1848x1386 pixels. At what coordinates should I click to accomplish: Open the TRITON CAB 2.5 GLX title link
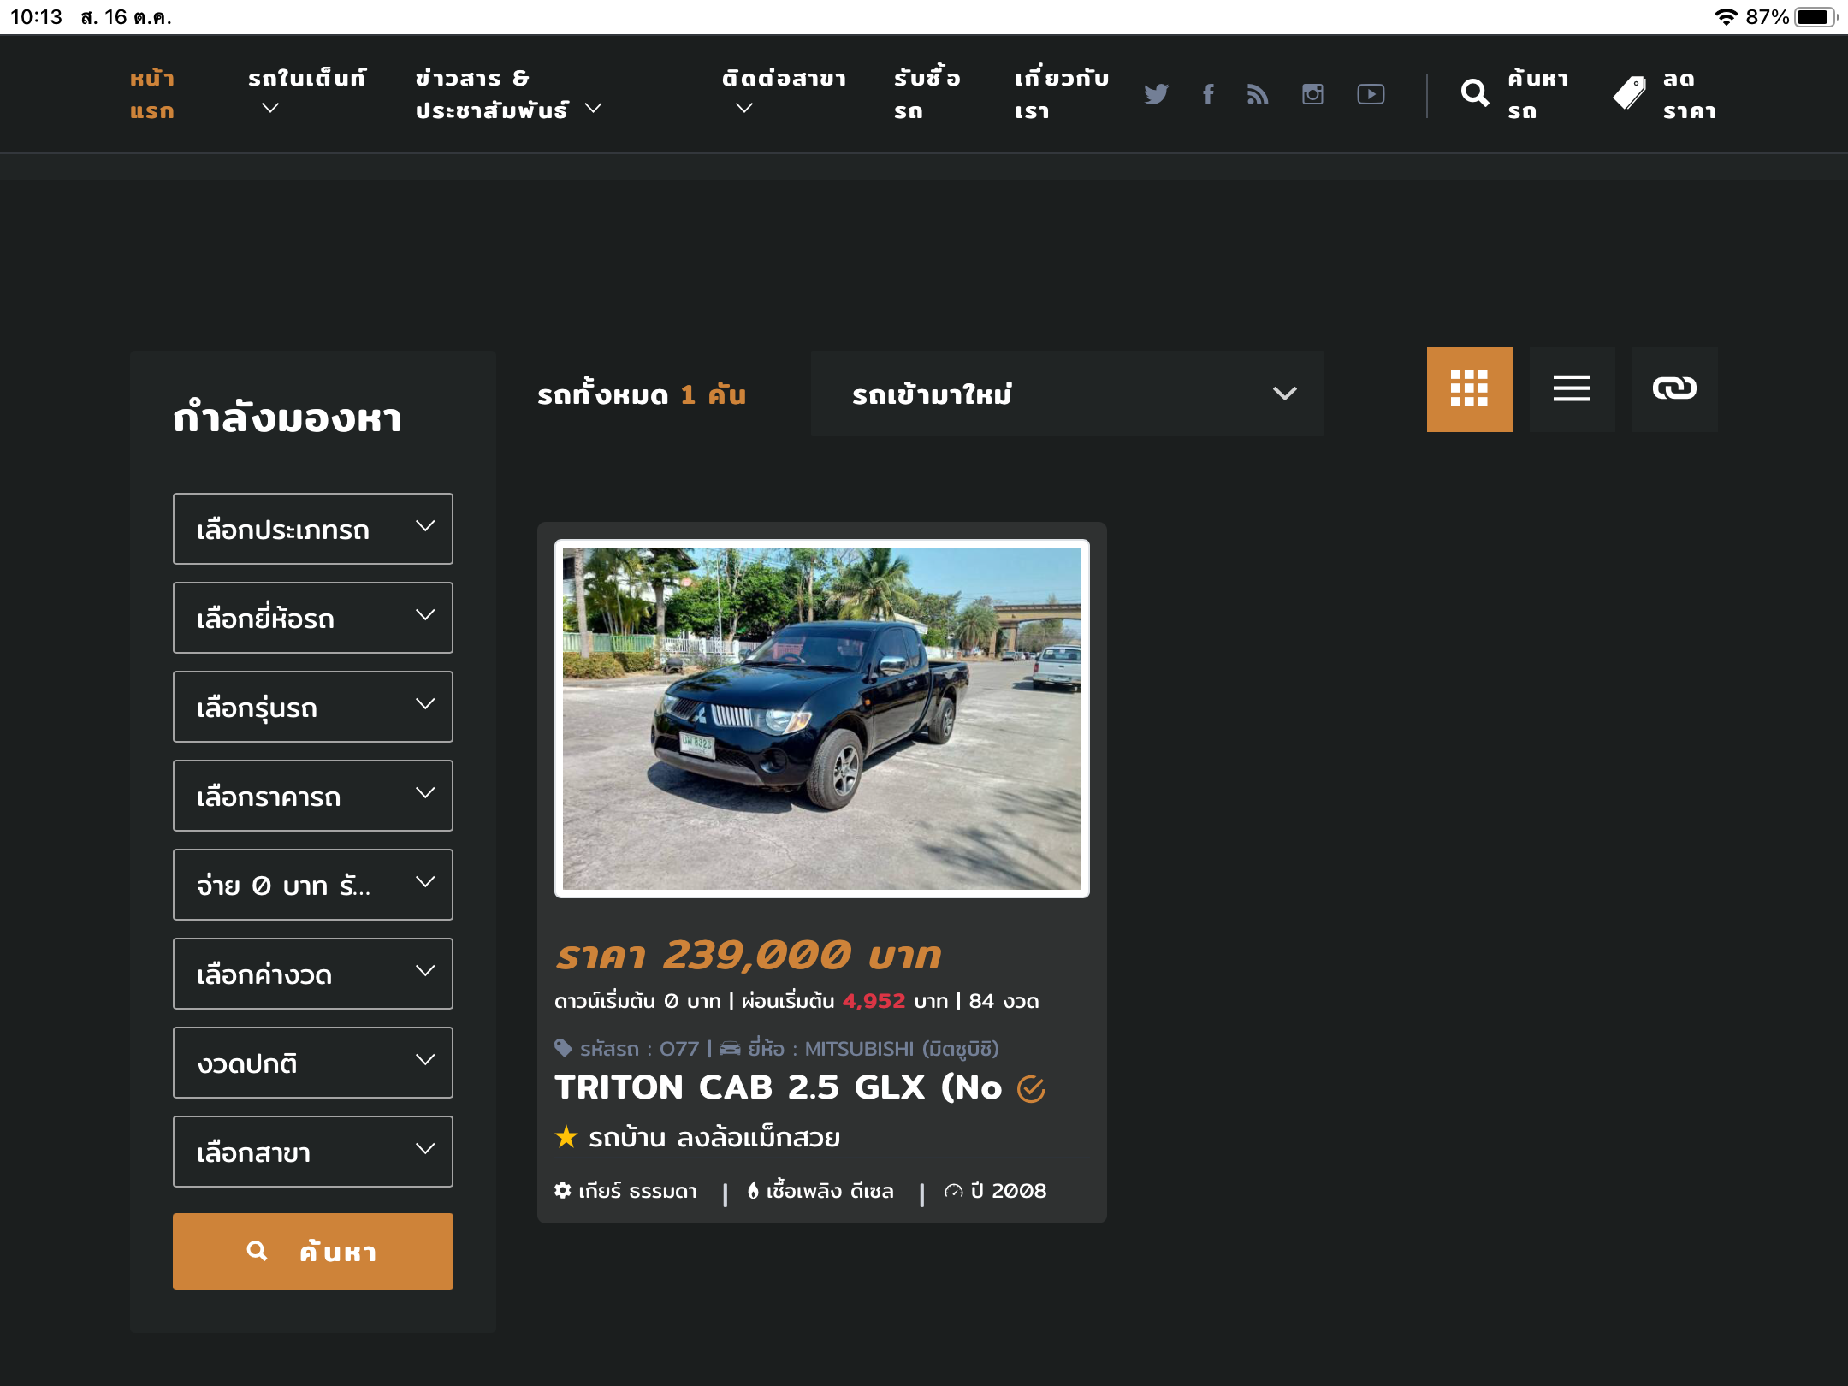[x=777, y=1087]
